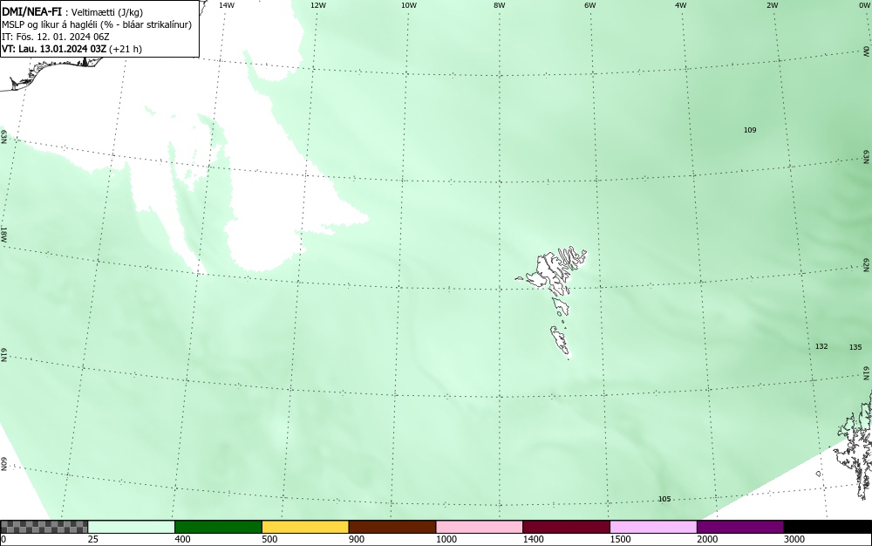Click the VT: Lau. 13.01.2024 03Z line

(x=72, y=49)
